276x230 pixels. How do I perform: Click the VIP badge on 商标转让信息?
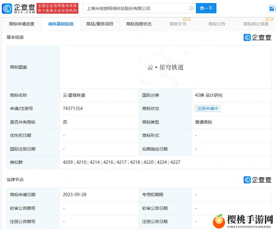point(269,19)
